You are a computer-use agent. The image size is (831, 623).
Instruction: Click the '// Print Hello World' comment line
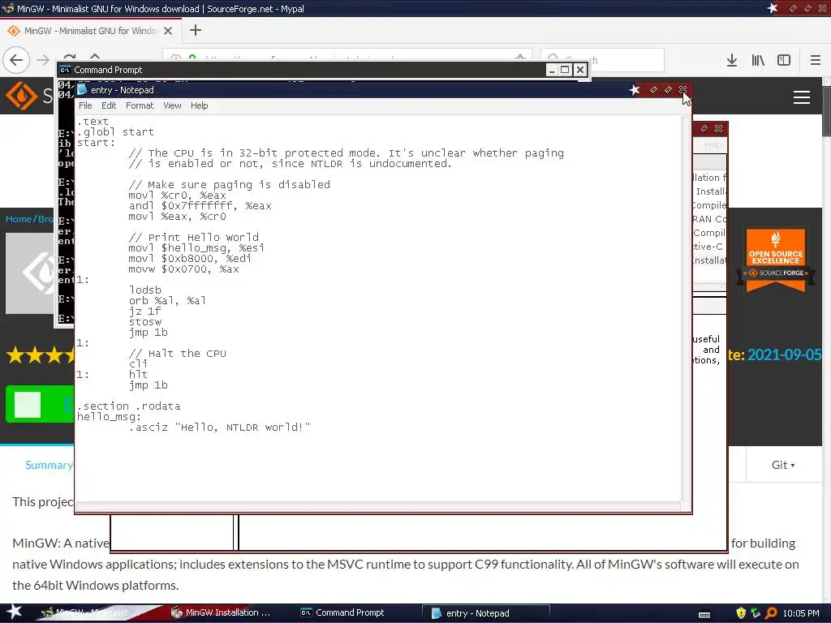click(193, 238)
